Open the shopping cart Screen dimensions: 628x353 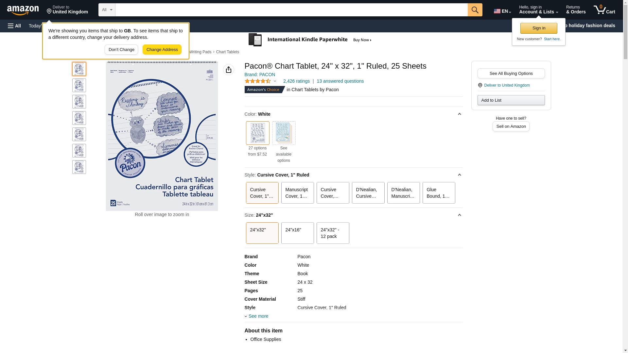tap(604, 10)
